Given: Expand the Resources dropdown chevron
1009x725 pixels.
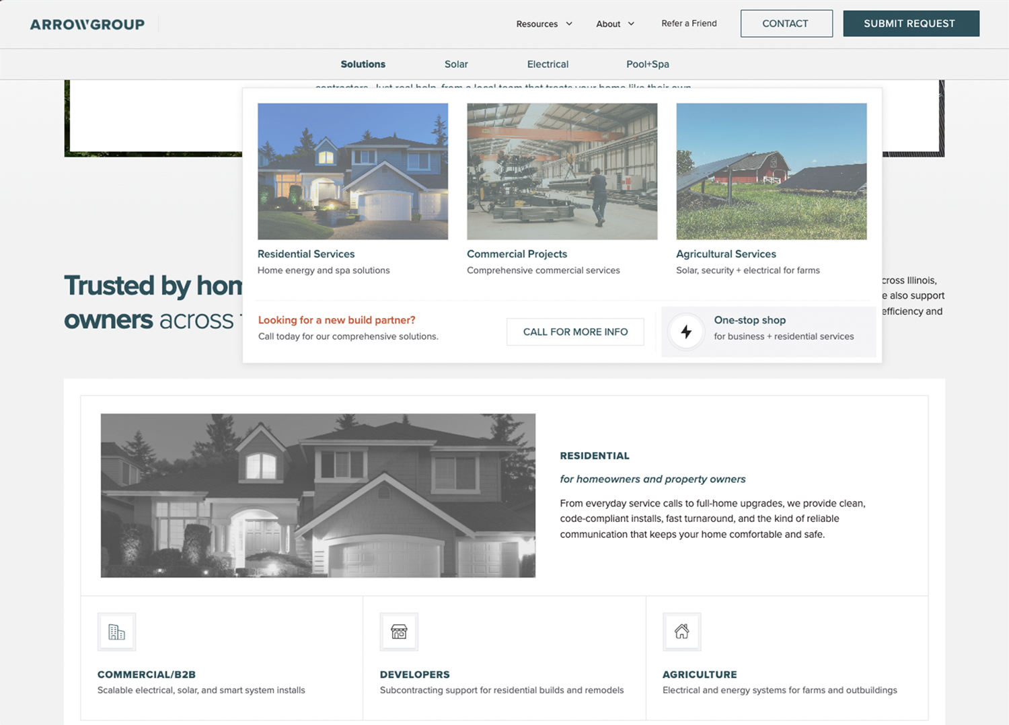Looking at the screenshot, I should pyautogui.click(x=569, y=24).
